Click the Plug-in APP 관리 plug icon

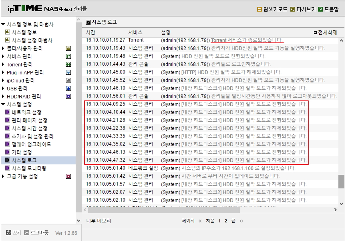[68, 72]
